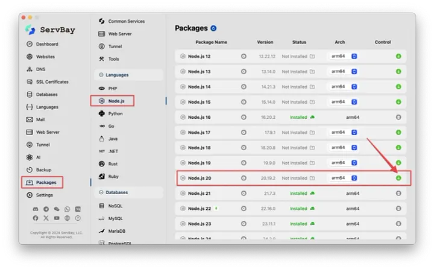Click the X (Twitter) social icon

pyautogui.click(x=46, y=218)
